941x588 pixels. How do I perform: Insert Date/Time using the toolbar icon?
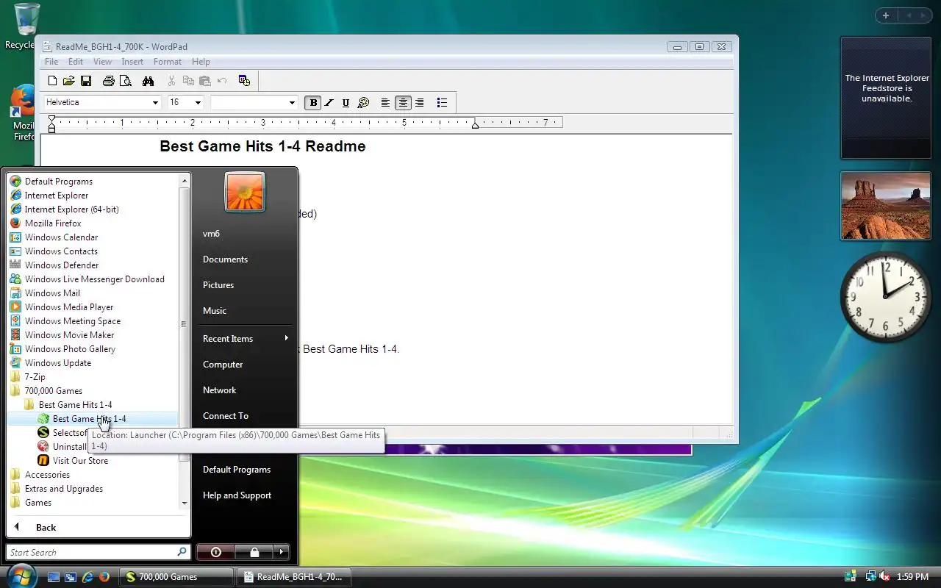click(x=245, y=81)
